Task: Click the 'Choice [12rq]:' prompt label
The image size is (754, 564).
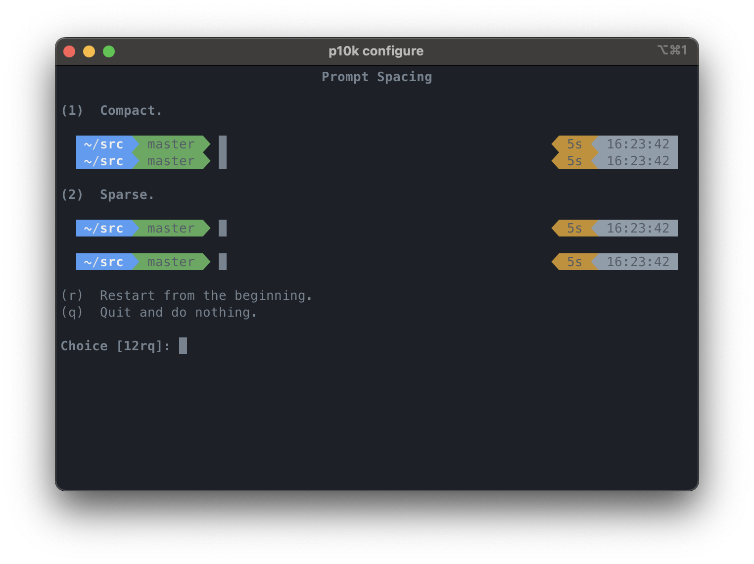Action: (115, 346)
